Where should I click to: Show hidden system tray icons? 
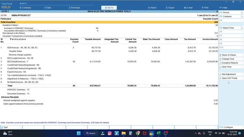coord(196,133)
